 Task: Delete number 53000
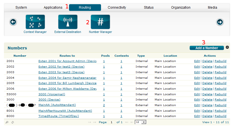tap(207, 94)
